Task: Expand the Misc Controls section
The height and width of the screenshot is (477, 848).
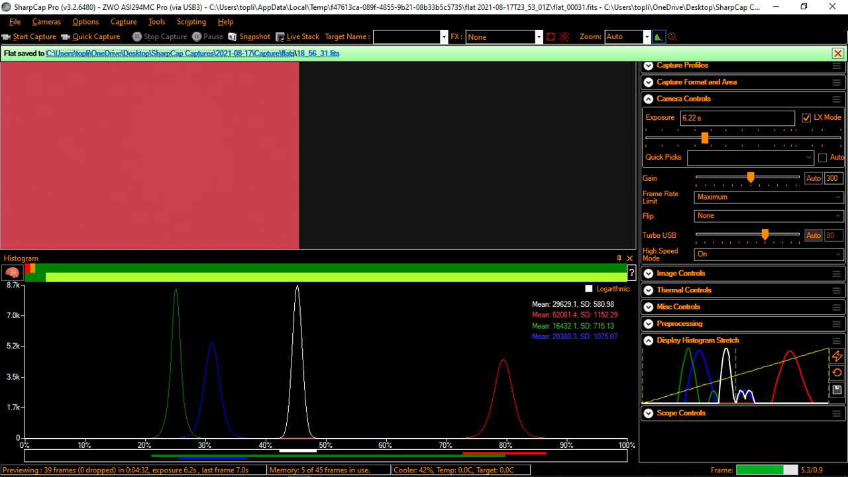Action: point(648,307)
